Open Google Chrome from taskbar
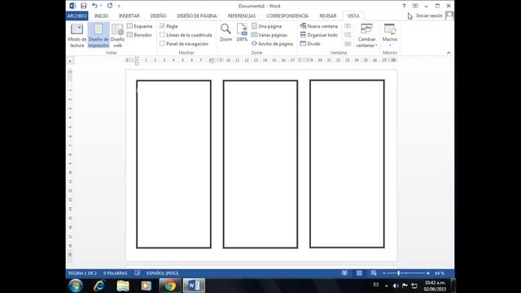Screen dimensions: 521x293 pyautogui.click(x=170, y=286)
